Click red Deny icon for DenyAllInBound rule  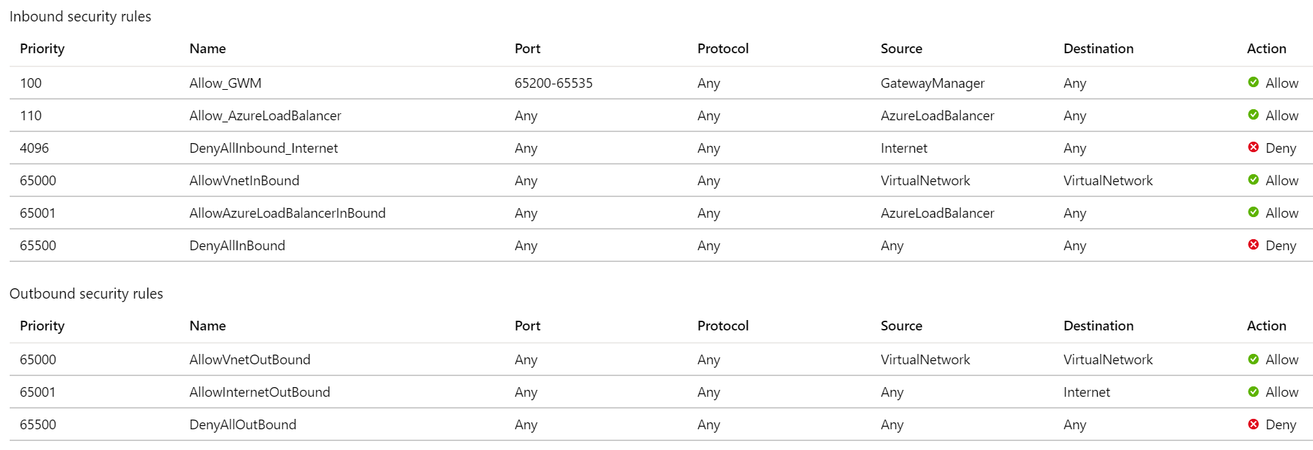pyautogui.click(x=1253, y=245)
